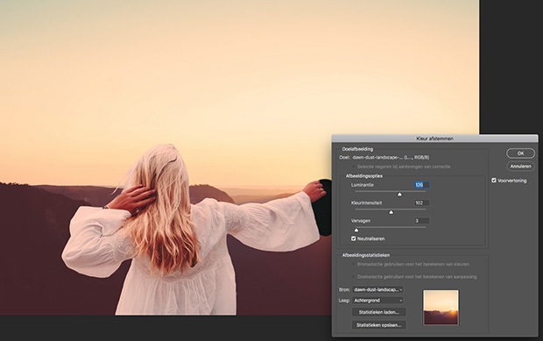
Task: Grab the Kleurintensiteit slider handle
Action: point(391,212)
